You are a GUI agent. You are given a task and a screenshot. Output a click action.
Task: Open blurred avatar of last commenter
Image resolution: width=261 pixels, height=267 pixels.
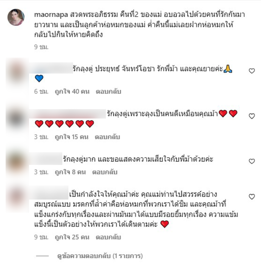click(17, 199)
